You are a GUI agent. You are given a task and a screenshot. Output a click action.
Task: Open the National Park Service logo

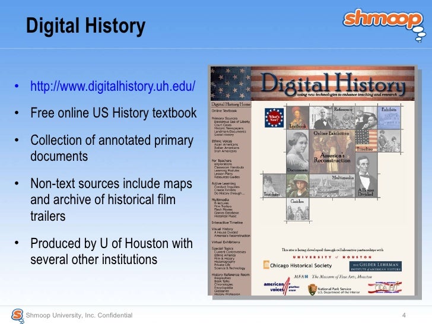(334, 290)
